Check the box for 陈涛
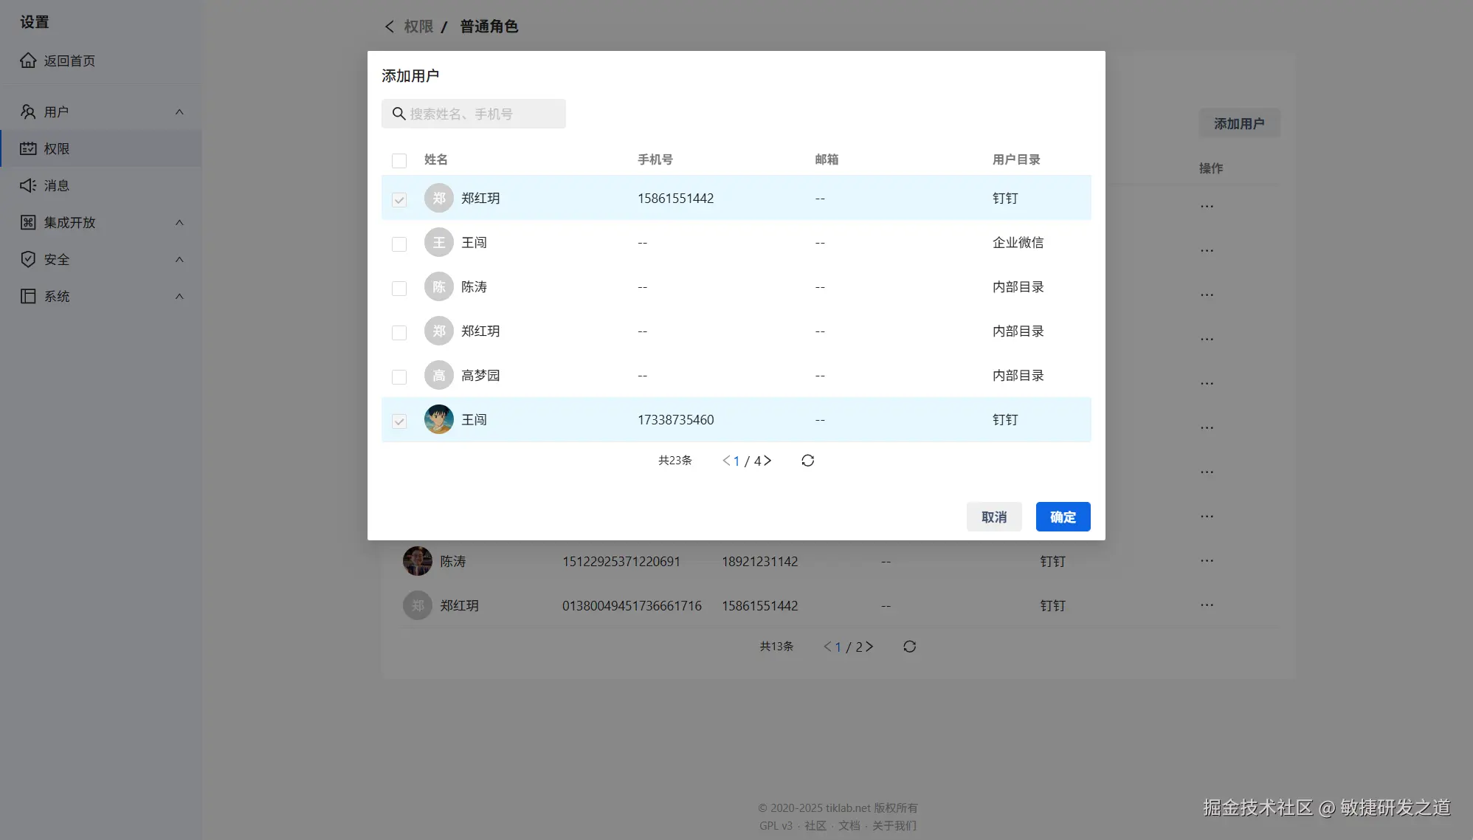1473x840 pixels. coord(399,288)
